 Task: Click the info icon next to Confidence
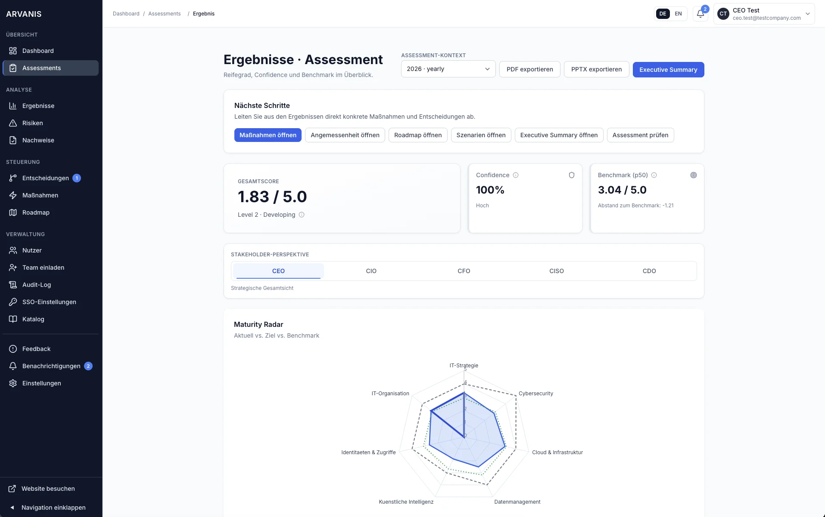point(516,175)
